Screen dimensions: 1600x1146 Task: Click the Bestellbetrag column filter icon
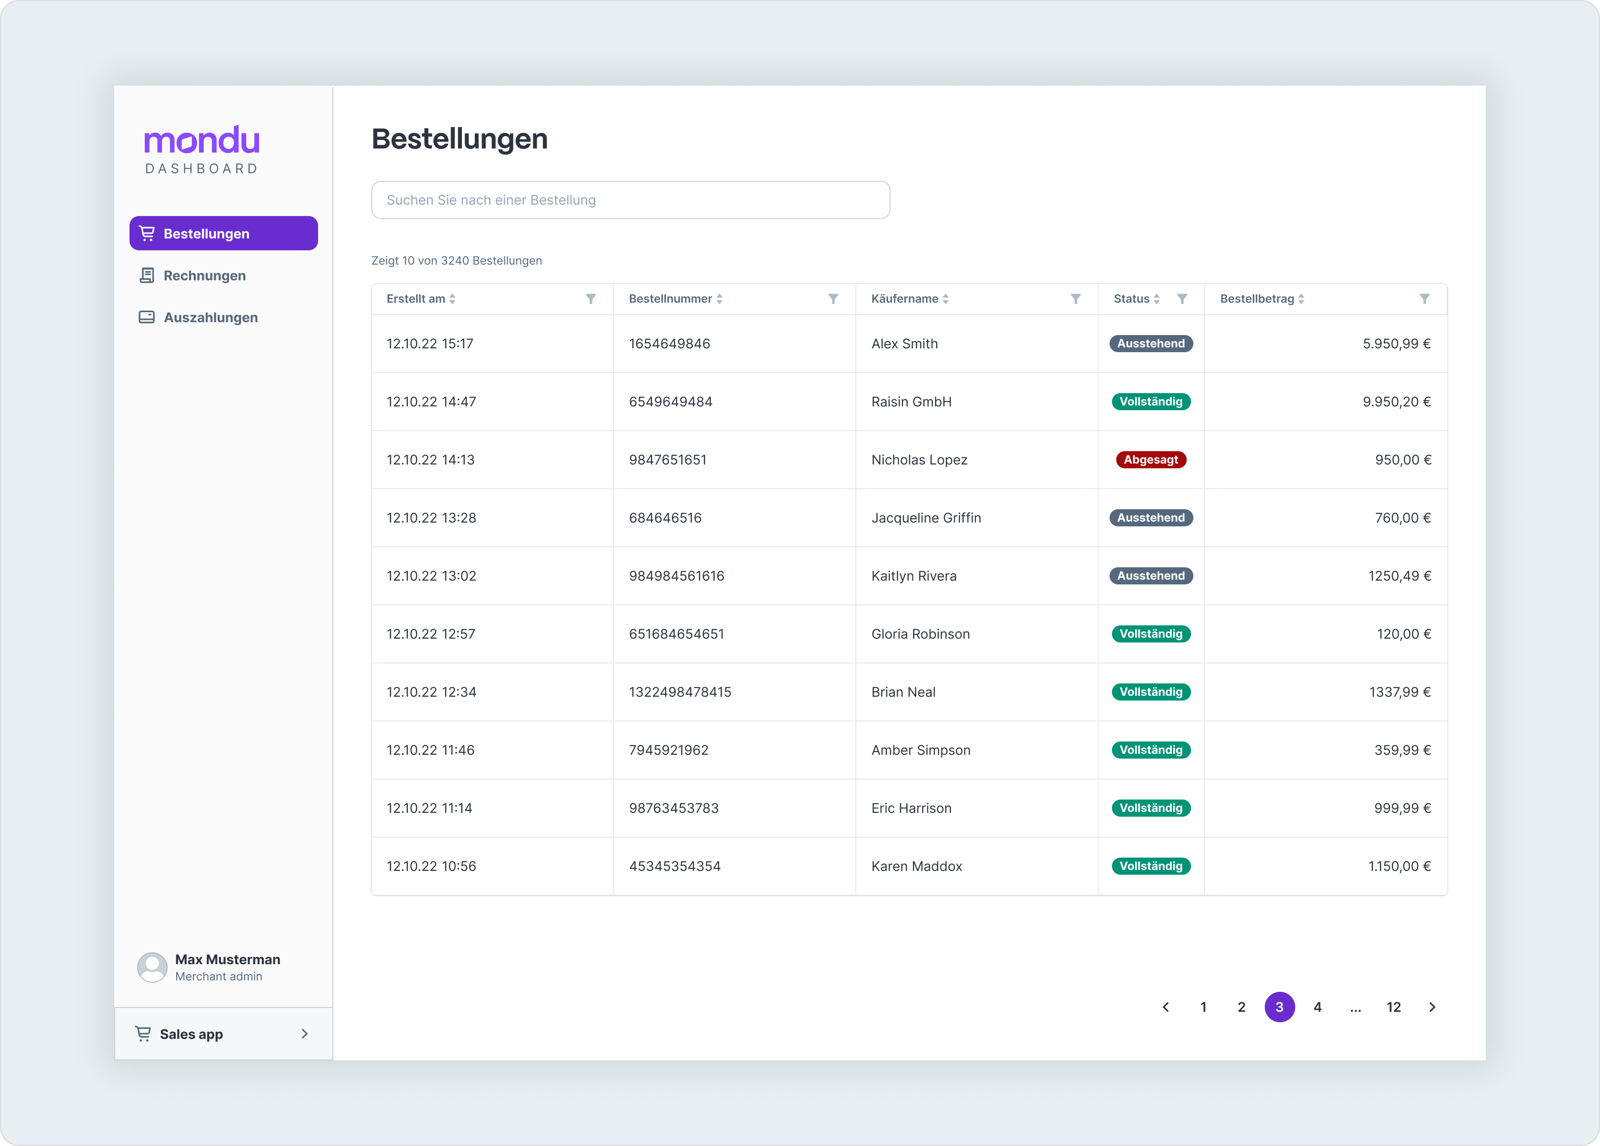[1424, 299]
